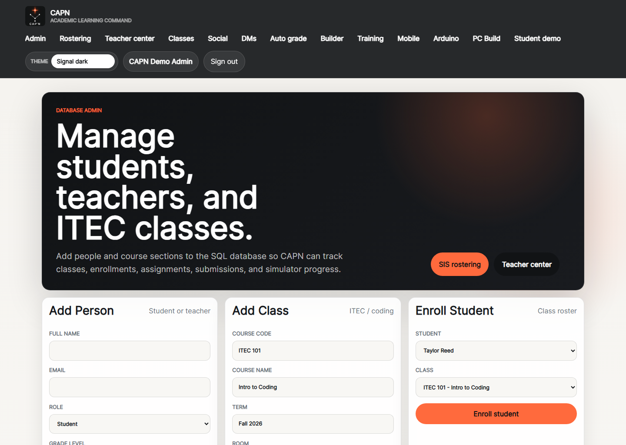Navigate to Classes

(x=181, y=39)
